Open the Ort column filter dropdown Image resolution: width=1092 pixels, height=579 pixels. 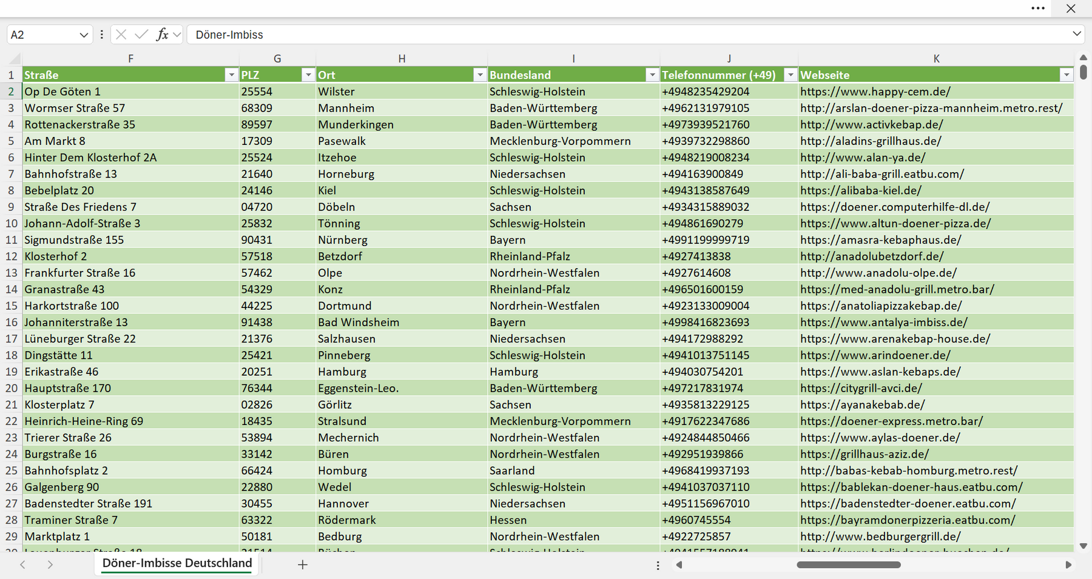[x=480, y=75]
